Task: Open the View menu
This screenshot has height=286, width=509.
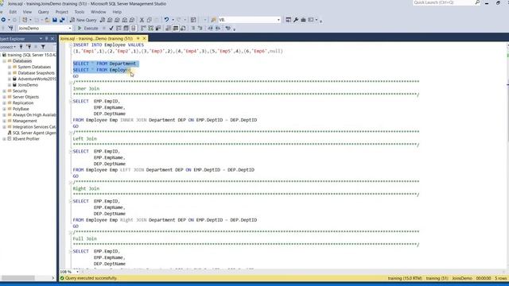Action: [x=27, y=12]
